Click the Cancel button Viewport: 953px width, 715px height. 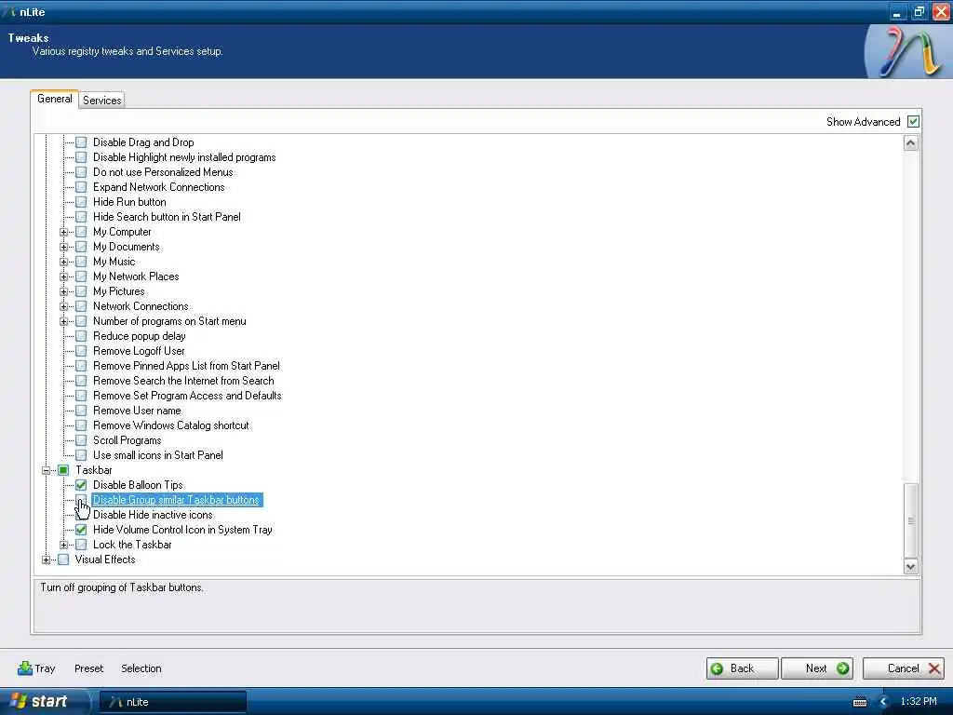tap(903, 668)
